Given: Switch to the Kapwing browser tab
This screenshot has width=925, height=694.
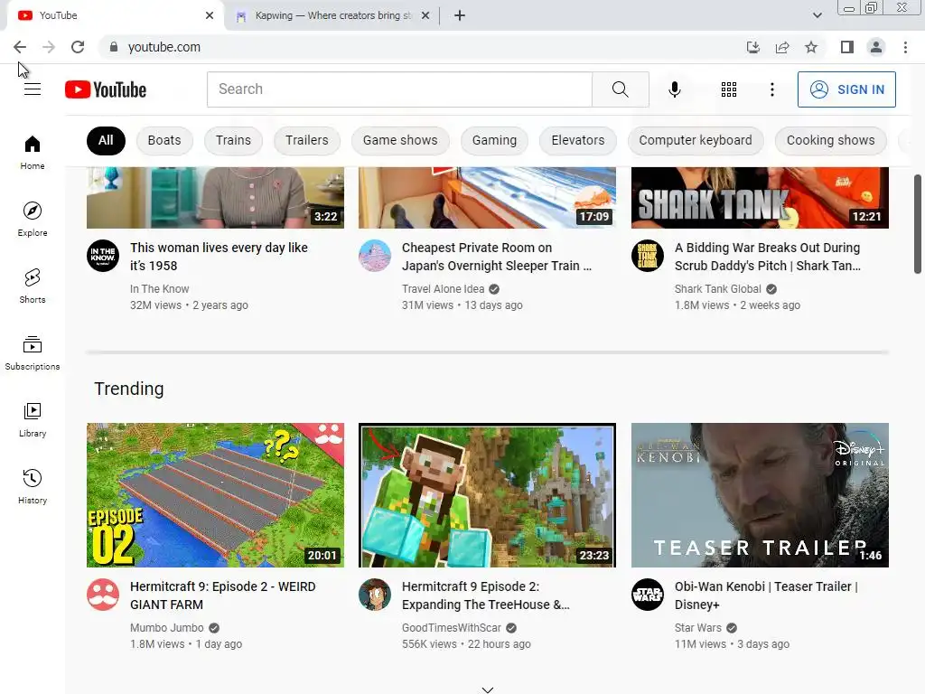Looking at the screenshot, I should click(x=333, y=15).
